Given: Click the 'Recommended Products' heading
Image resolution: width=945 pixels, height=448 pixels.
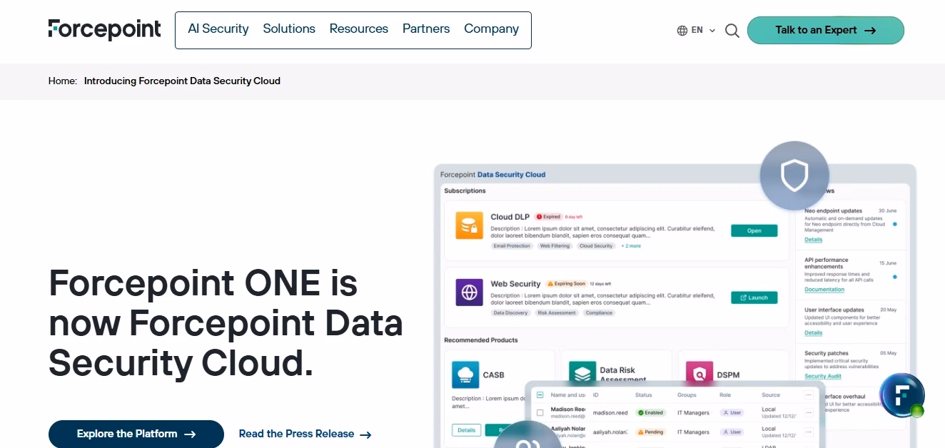Looking at the screenshot, I should (481, 340).
